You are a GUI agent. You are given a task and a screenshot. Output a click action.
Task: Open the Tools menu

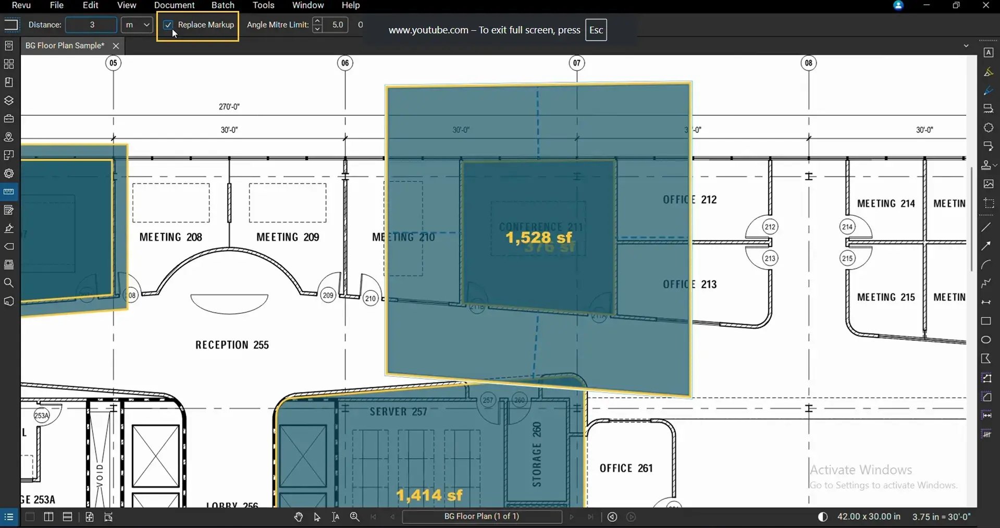[264, 5]
